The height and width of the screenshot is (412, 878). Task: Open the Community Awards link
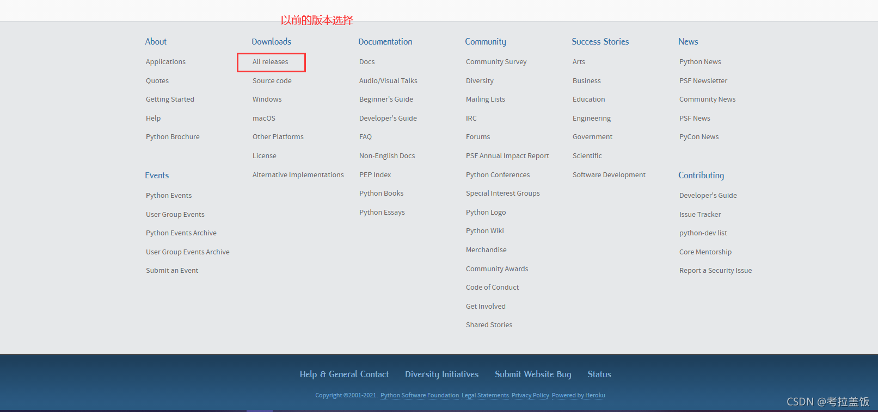[497, 269]
